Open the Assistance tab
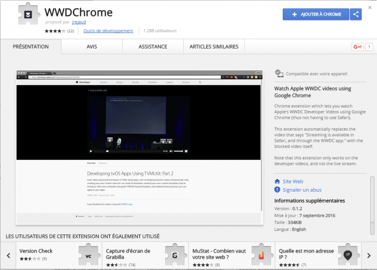 153,47
